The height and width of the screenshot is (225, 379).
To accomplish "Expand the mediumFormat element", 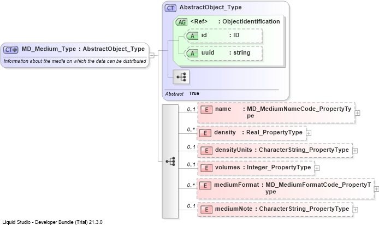I will pyautogui.click(x=376, y=189).
